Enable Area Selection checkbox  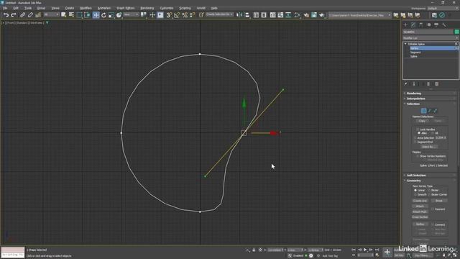point(415,137)
